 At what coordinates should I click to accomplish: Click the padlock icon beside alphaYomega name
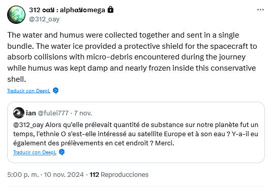coord(110,10)
